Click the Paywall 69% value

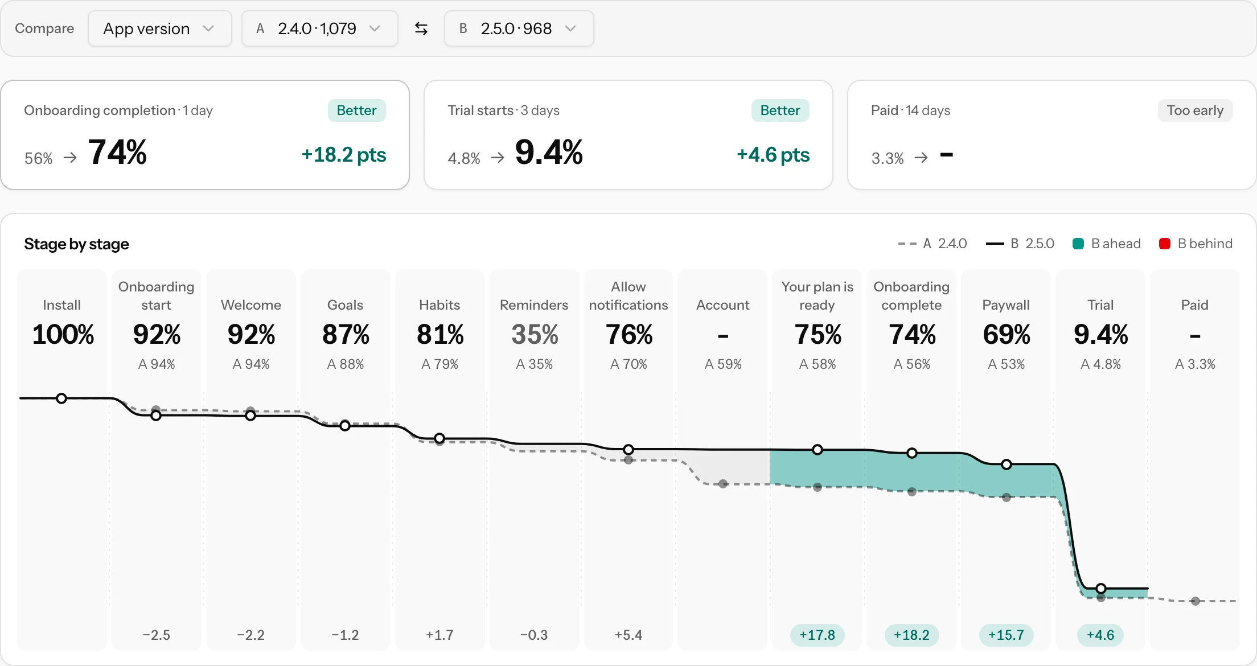(1007, 334)
